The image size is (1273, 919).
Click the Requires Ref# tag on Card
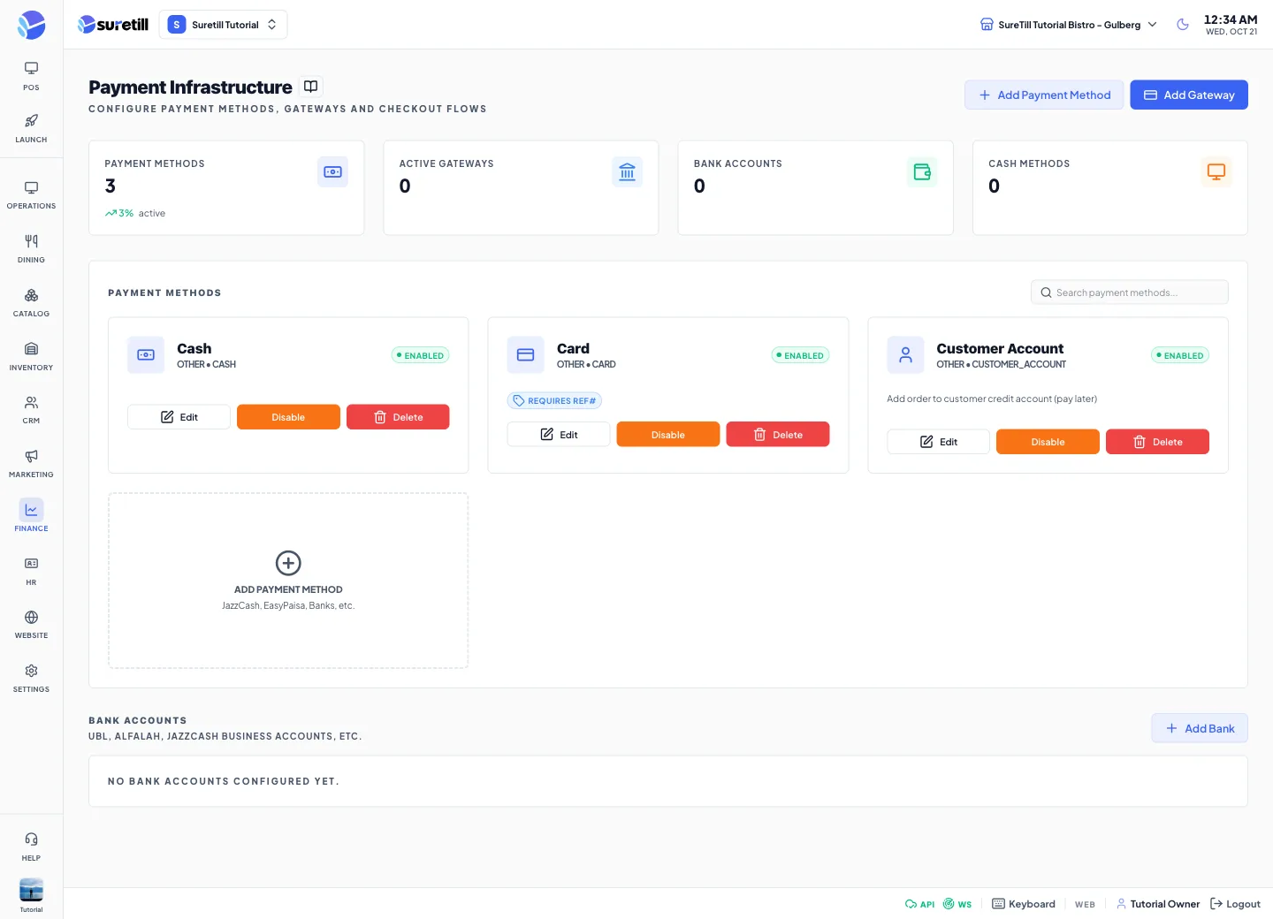pos(554,401)
